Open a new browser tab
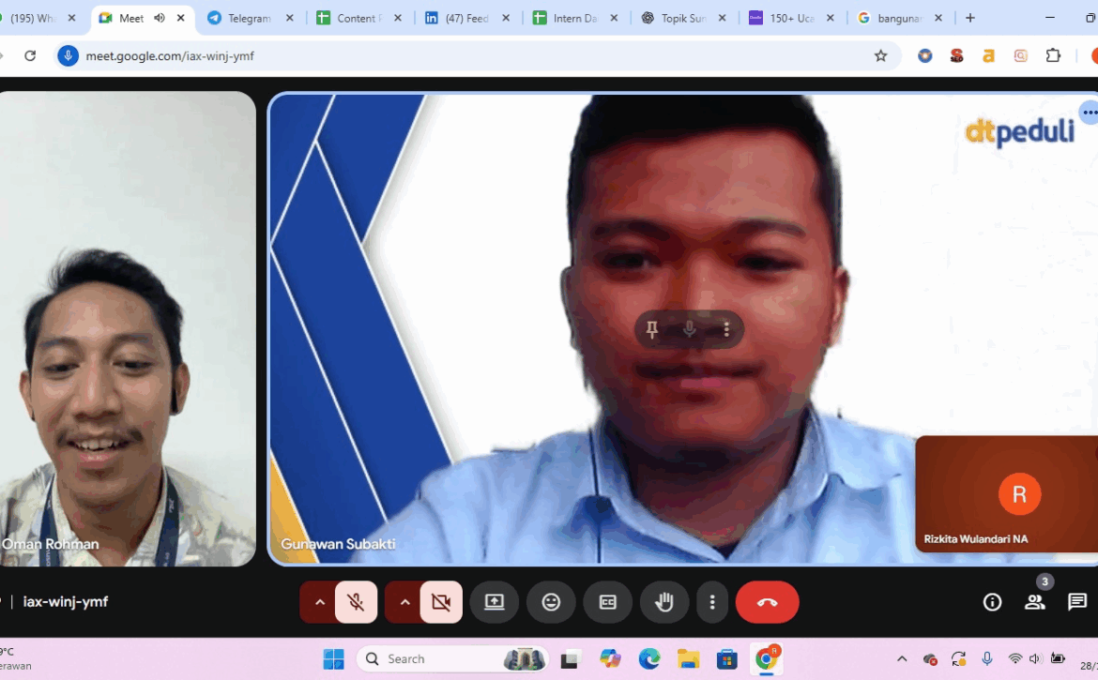 tap(970, 18)
